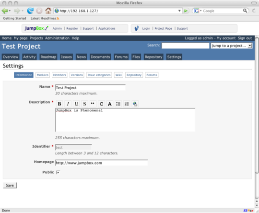Open the address bar history dropdown

coord(179,11)
